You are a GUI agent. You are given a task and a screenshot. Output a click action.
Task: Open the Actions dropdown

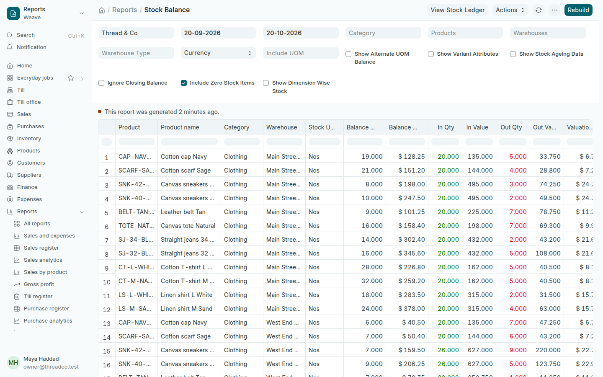tap(510, 10)
